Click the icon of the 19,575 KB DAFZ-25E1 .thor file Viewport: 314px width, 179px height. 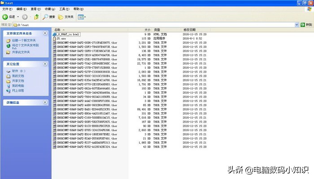point(54,60)
